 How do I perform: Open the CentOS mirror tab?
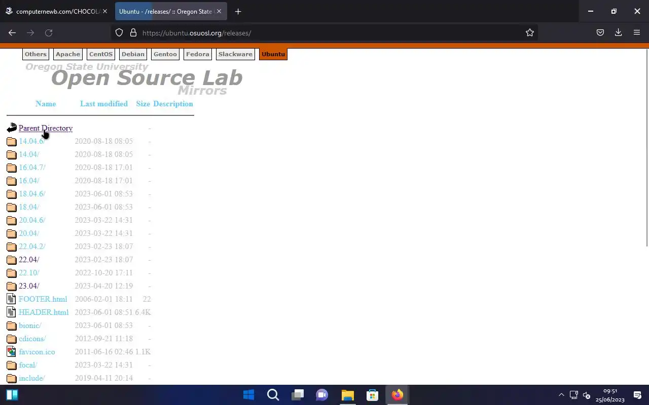101,54
